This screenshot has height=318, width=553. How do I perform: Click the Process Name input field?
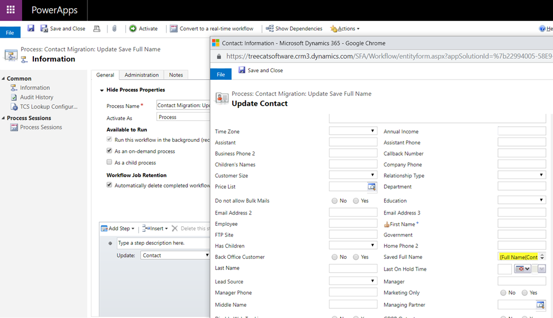click(183, 105)
